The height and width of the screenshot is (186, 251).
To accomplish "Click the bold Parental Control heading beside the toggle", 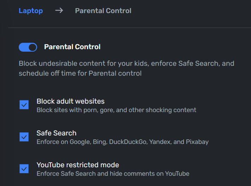I will pos(72,47).
